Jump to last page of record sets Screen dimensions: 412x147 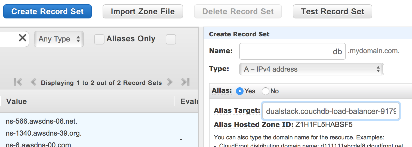(x=185, y=82)
